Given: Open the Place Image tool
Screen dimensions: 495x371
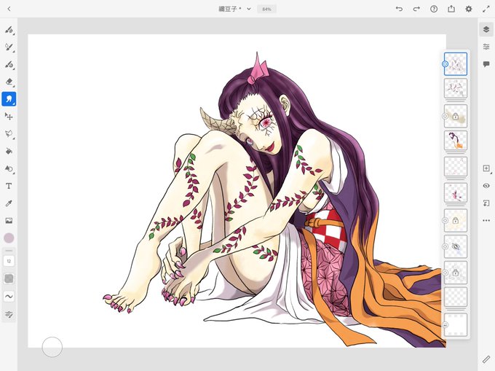Looking at the screenshot, I should point(9,221).
